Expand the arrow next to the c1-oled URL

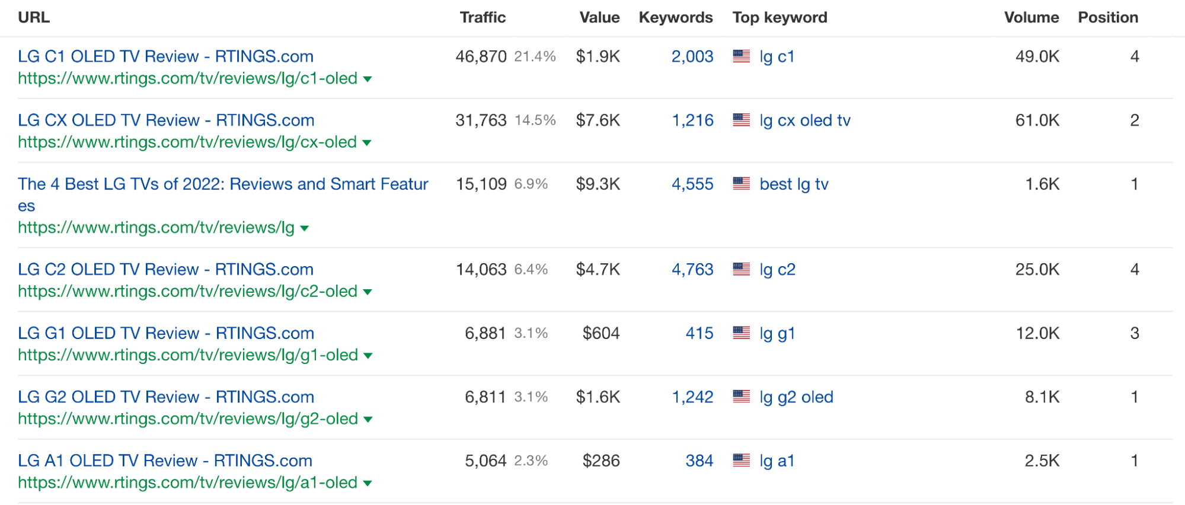[x=368, y=79]
